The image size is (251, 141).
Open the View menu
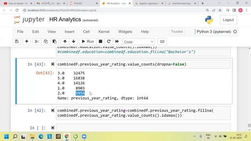(51, 32)
